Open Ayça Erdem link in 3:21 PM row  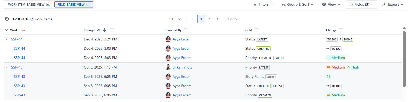point(182,39)
